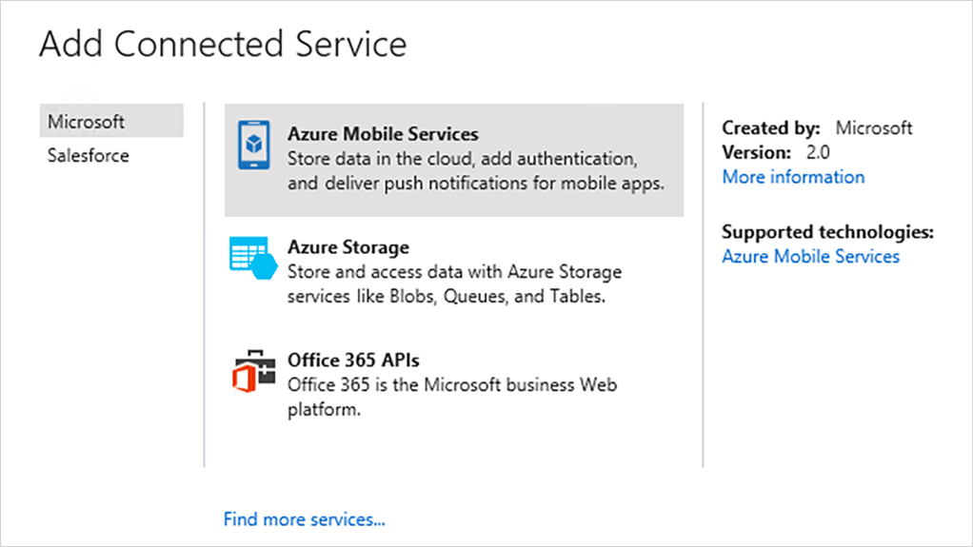Follow the Find more services link
Viewport: 973px width, 547px height.
click(x=304, y=519)
